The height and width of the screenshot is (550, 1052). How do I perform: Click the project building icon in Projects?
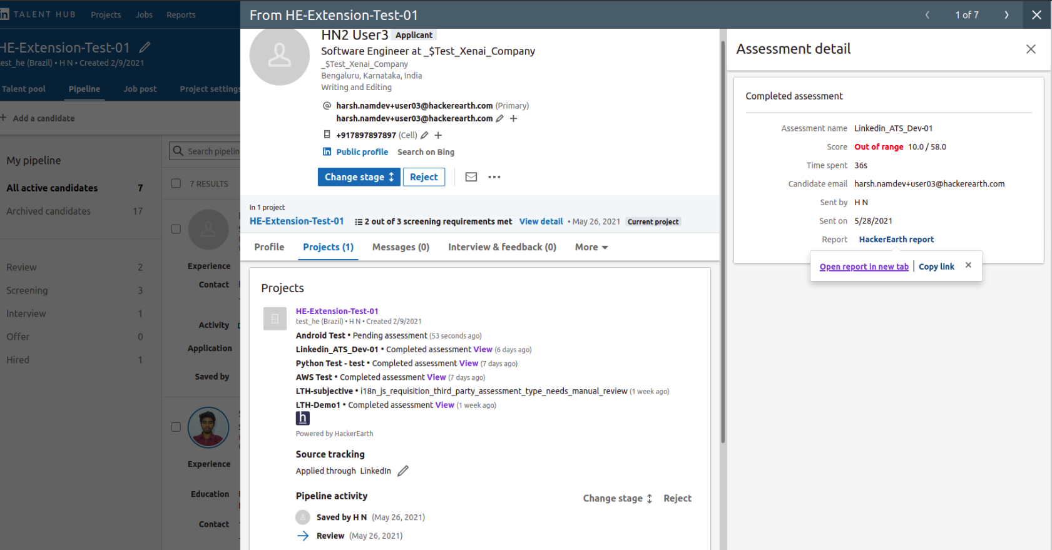pyautogui.click(x=275, y=318)
